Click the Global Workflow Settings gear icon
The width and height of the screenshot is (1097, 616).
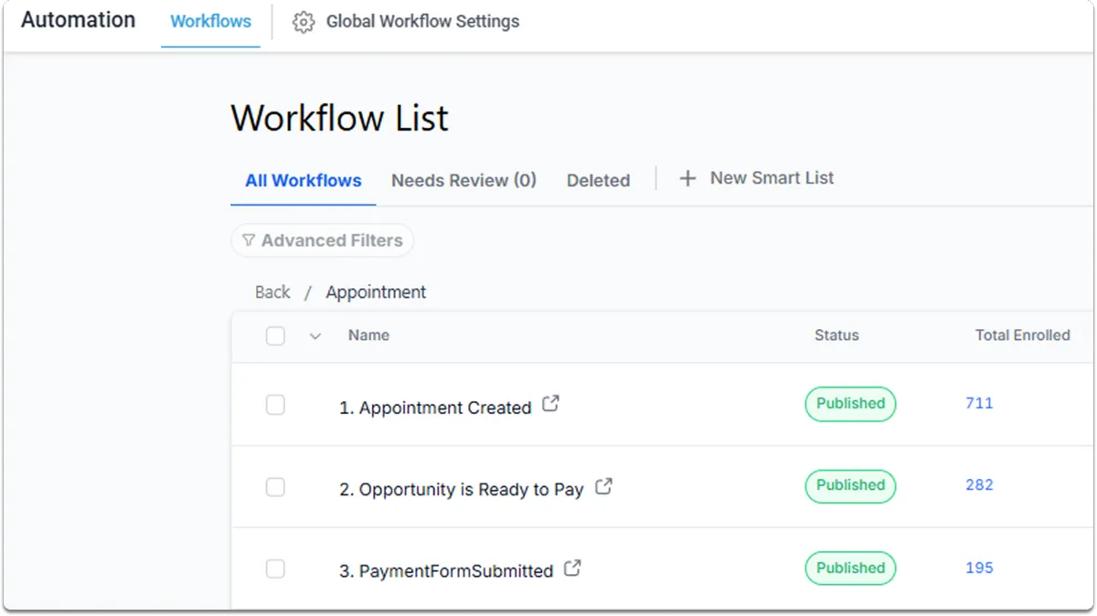[304, 22]
